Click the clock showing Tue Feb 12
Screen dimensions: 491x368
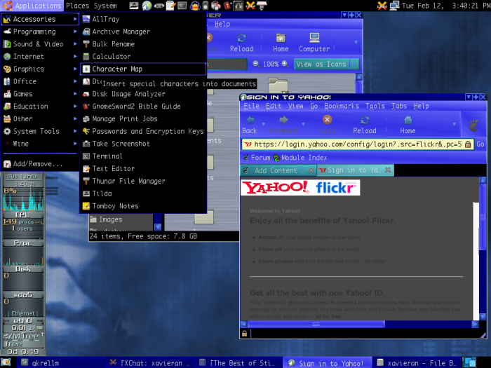[445, 6]
